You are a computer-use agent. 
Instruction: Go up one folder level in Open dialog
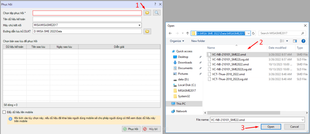pos(188,33)
